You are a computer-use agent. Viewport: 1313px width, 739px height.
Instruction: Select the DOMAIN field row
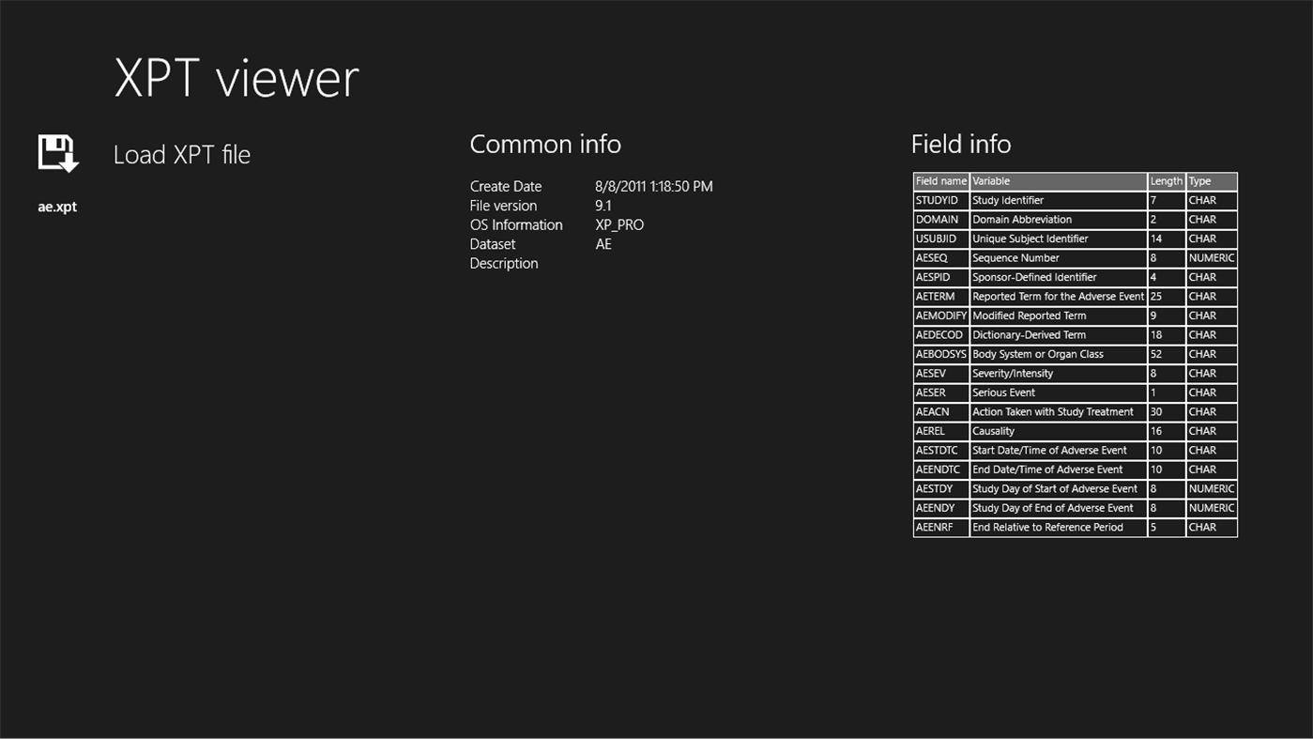(1032, 219)
